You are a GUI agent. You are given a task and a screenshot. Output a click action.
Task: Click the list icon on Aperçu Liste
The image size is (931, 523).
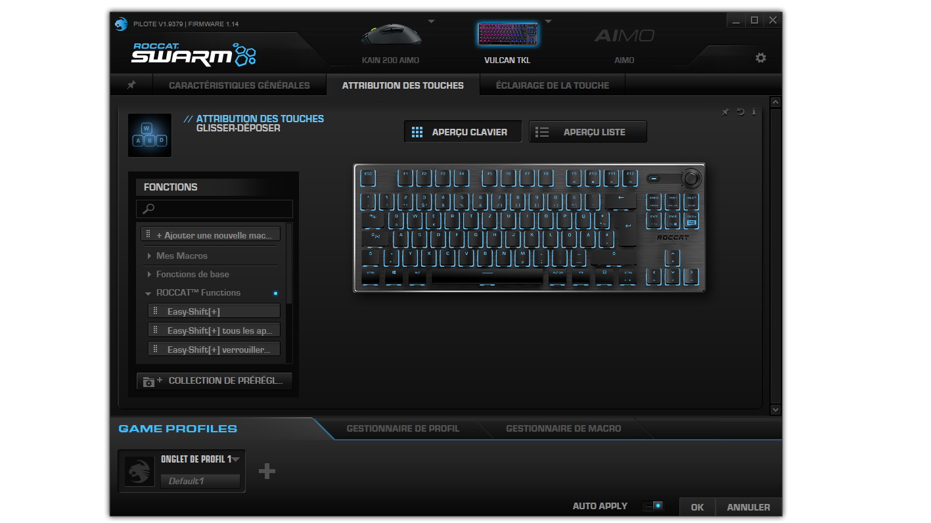542,131
